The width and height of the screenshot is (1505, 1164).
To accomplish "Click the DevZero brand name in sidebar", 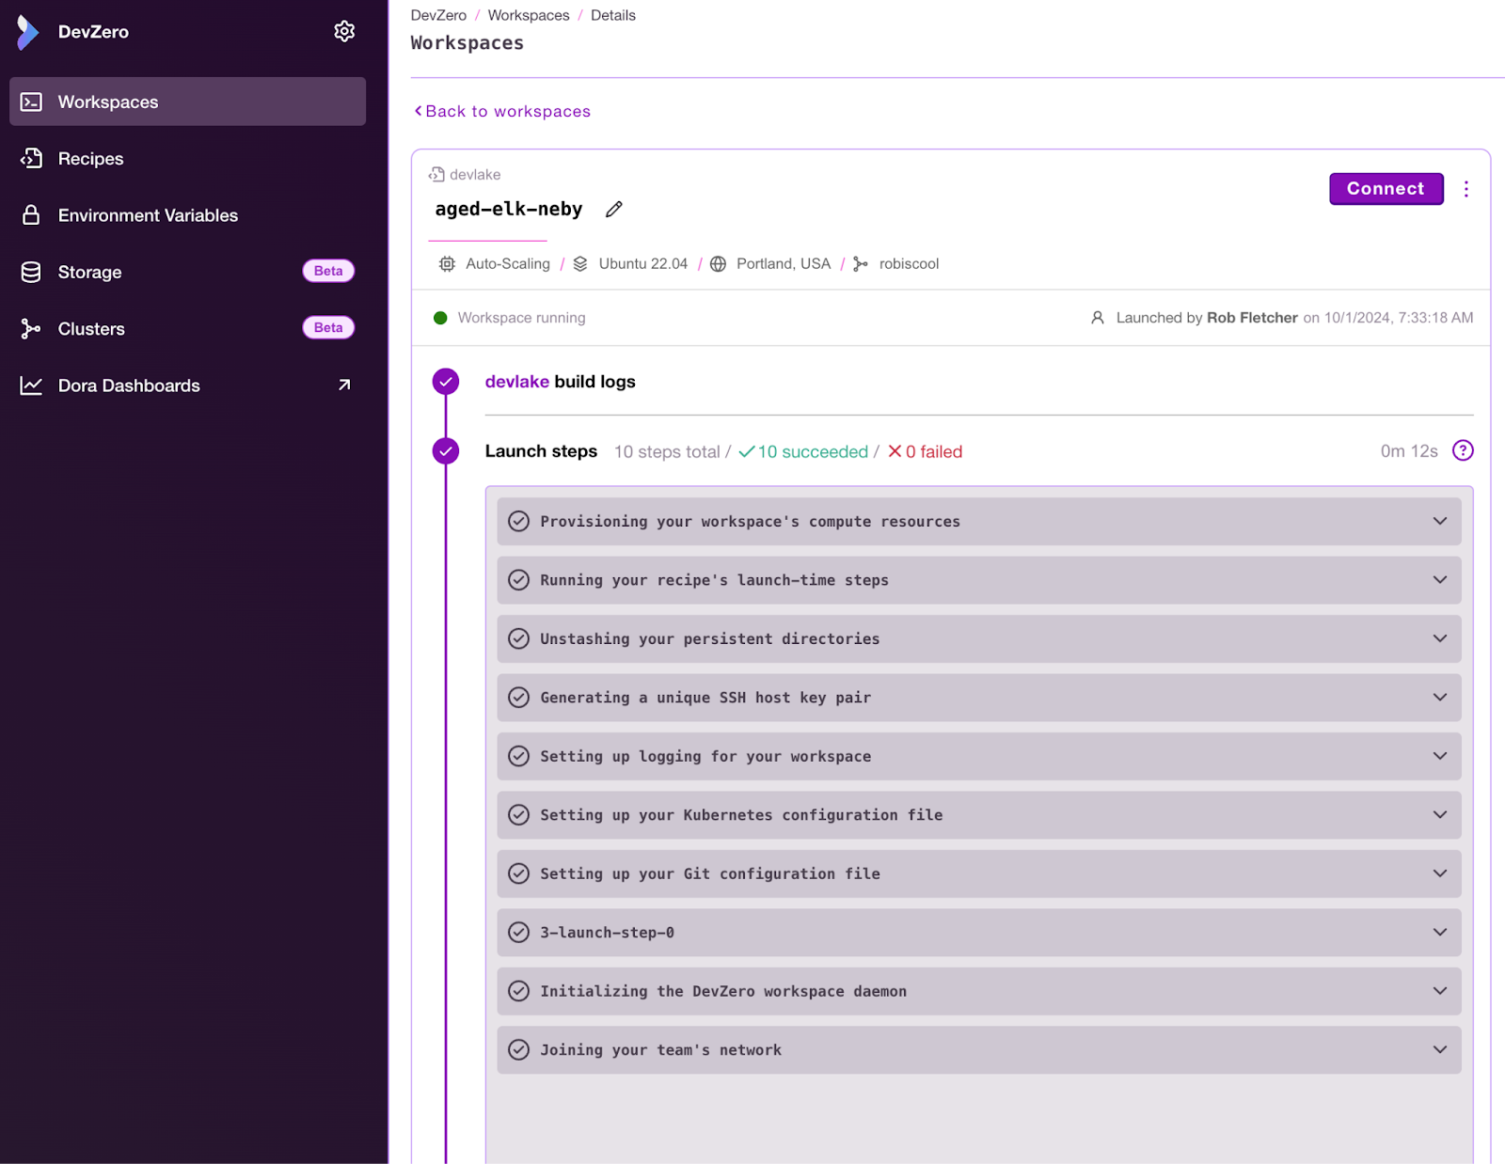I will click(x=93, y=32).
